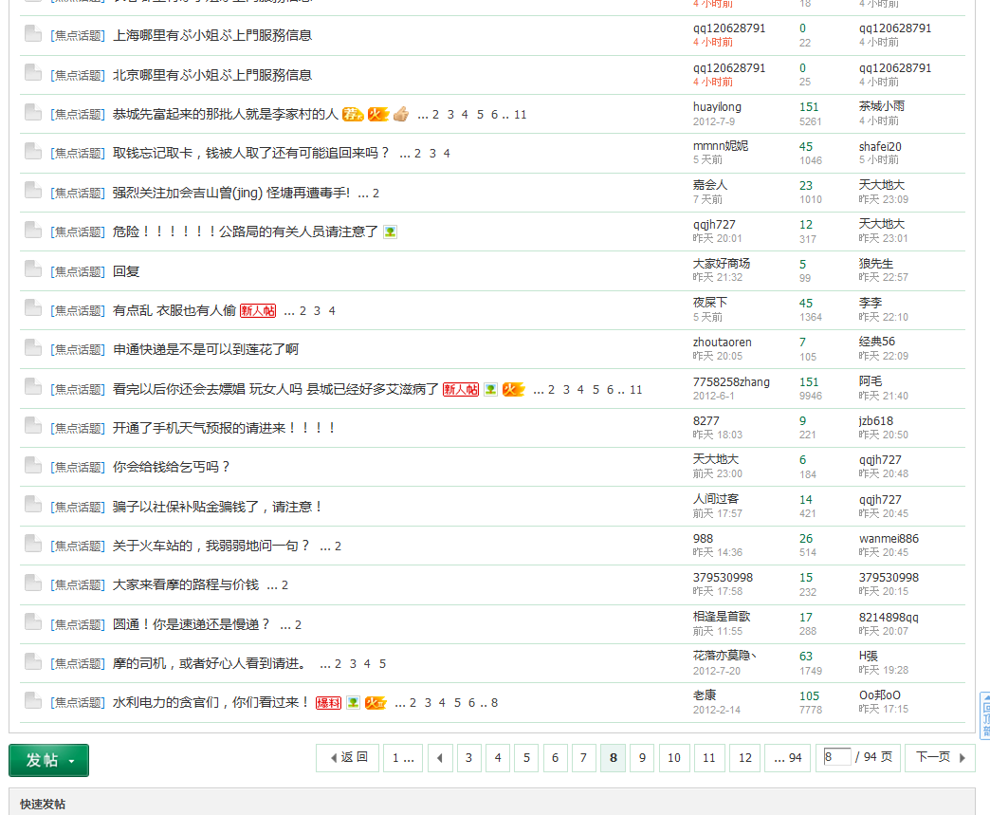Screen dimensions: 990x815
Task: Open the 焦点话题 category on 你会给钱给乞丐吗 row
Action: [80, 467]
